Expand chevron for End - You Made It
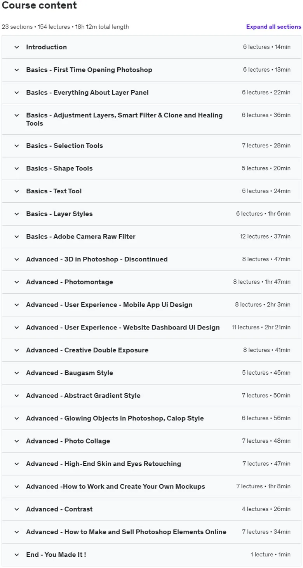Screen dimensions: 303x568 point(16,555)
